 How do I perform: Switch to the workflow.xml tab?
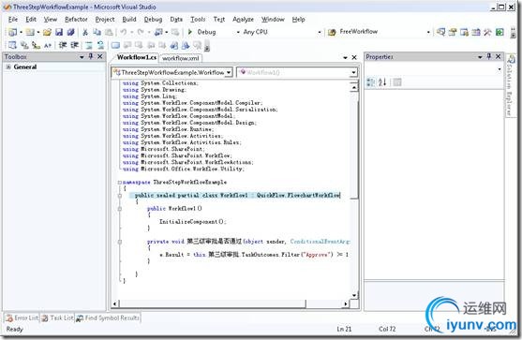pyautogui.click(x=181, y=58)
